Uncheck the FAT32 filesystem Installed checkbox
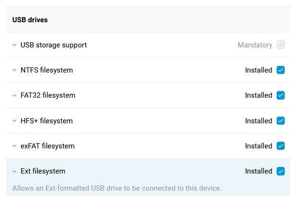 [280, 95]
